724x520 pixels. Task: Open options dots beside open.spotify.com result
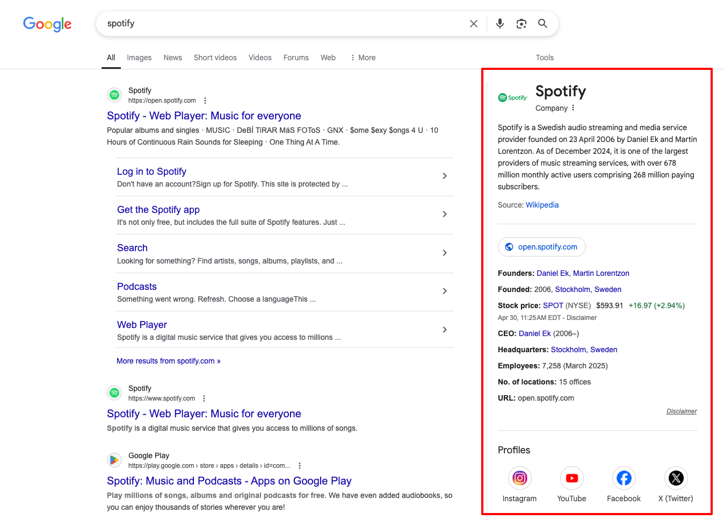coord(205,101)
